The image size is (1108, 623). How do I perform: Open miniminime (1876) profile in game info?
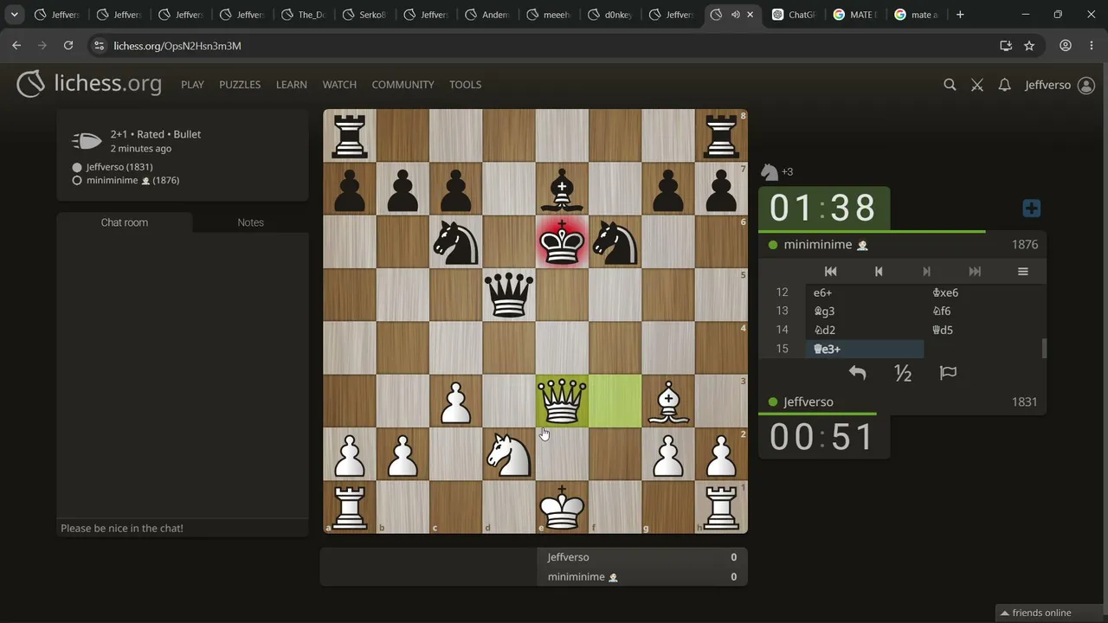(x=133, y=180)
